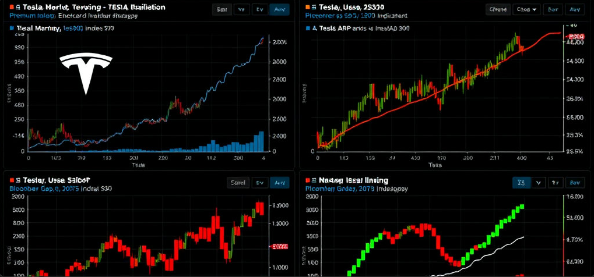This screenshot has width=594, height=277.
Task: Open the menu lines icon beside the bottom-left panel title
Action: tap(18, 180)
